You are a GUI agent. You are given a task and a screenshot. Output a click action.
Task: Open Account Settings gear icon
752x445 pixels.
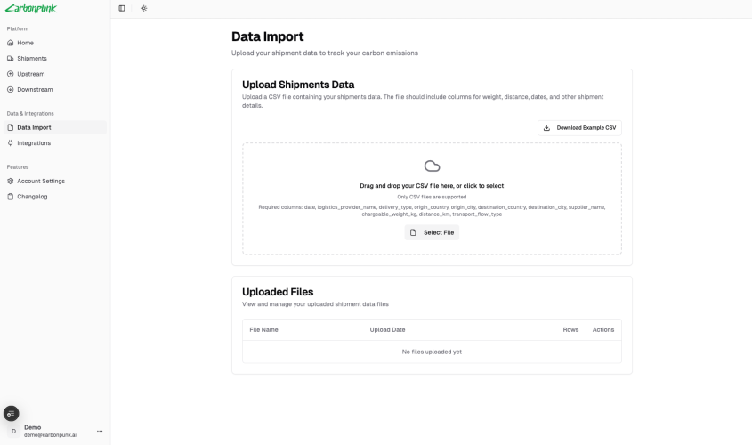(x=11, y=182)
